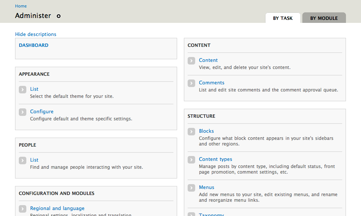
Task: Switch to the By Module tab
Action: [x=324, y=18]
